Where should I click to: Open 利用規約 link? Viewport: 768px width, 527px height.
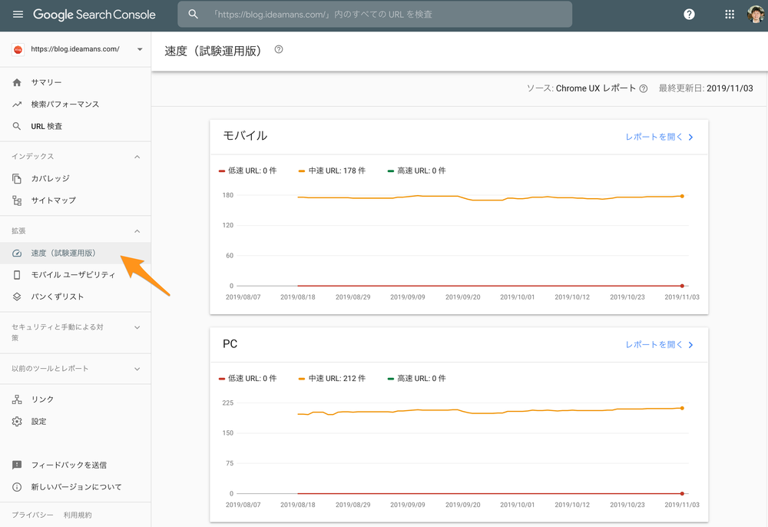78,515
